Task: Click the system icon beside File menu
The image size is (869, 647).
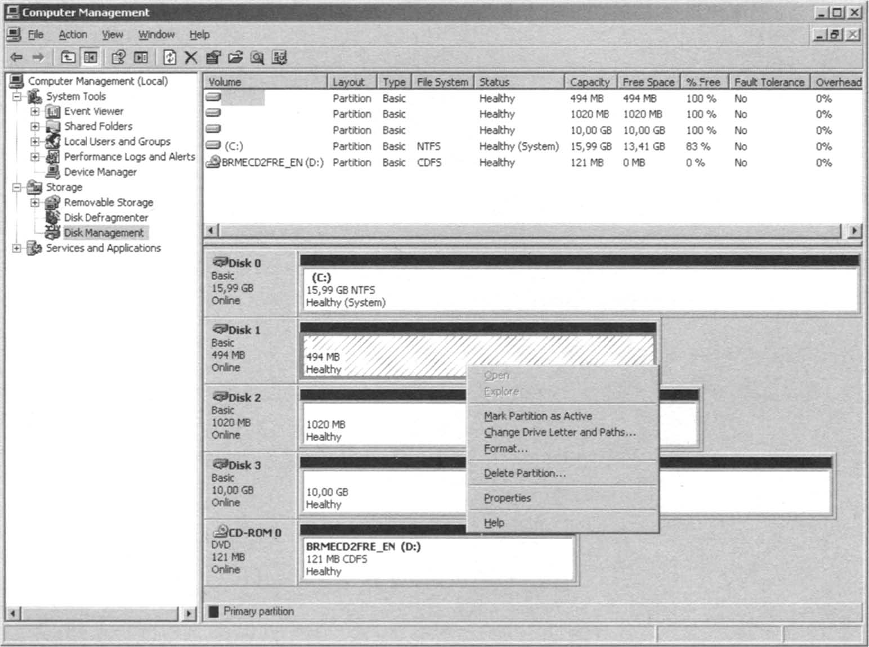Action: pos(14,34)
